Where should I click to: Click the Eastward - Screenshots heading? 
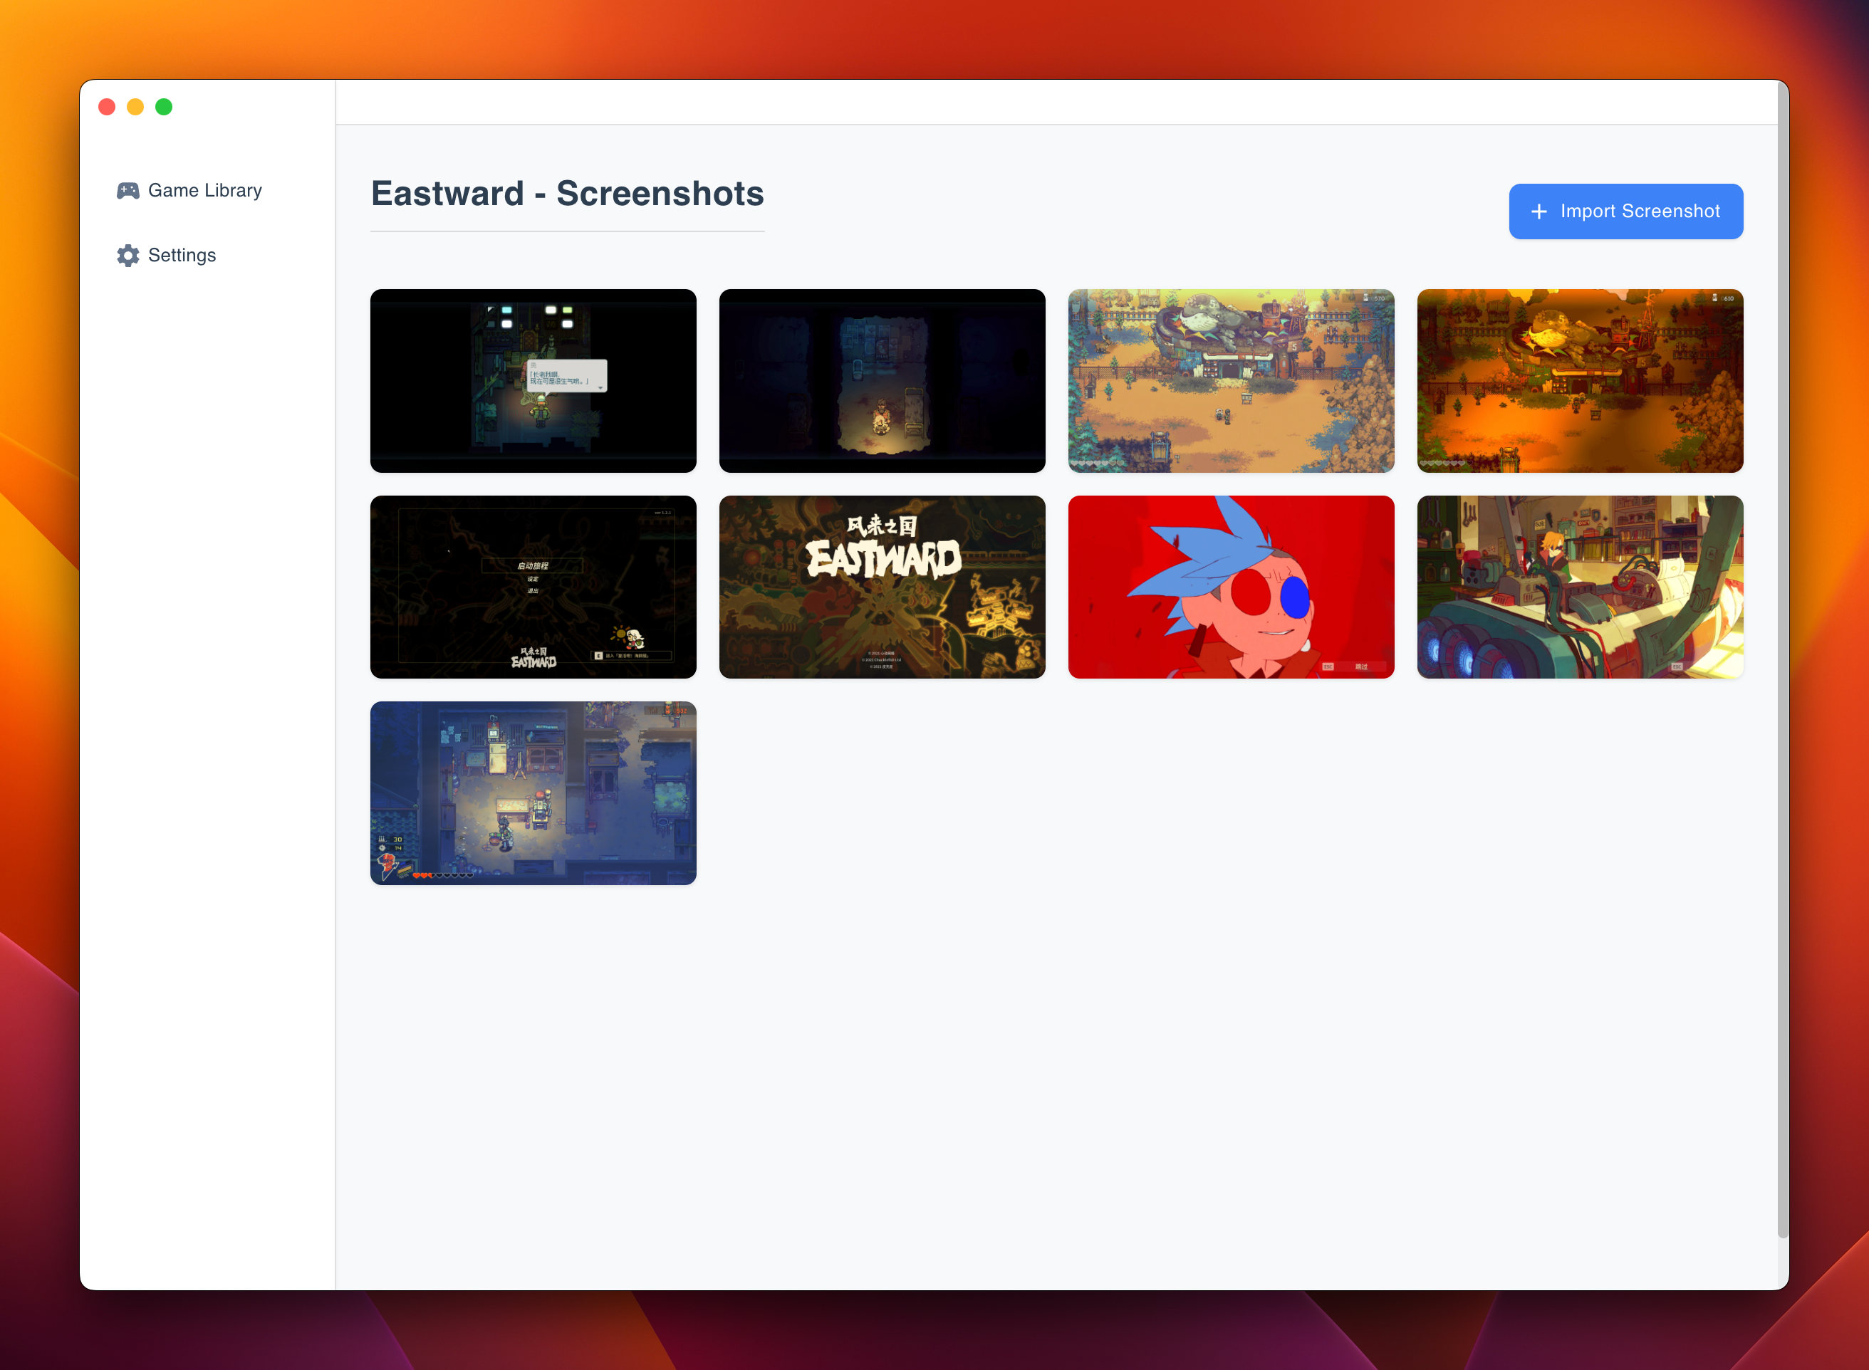pos(566,194)
